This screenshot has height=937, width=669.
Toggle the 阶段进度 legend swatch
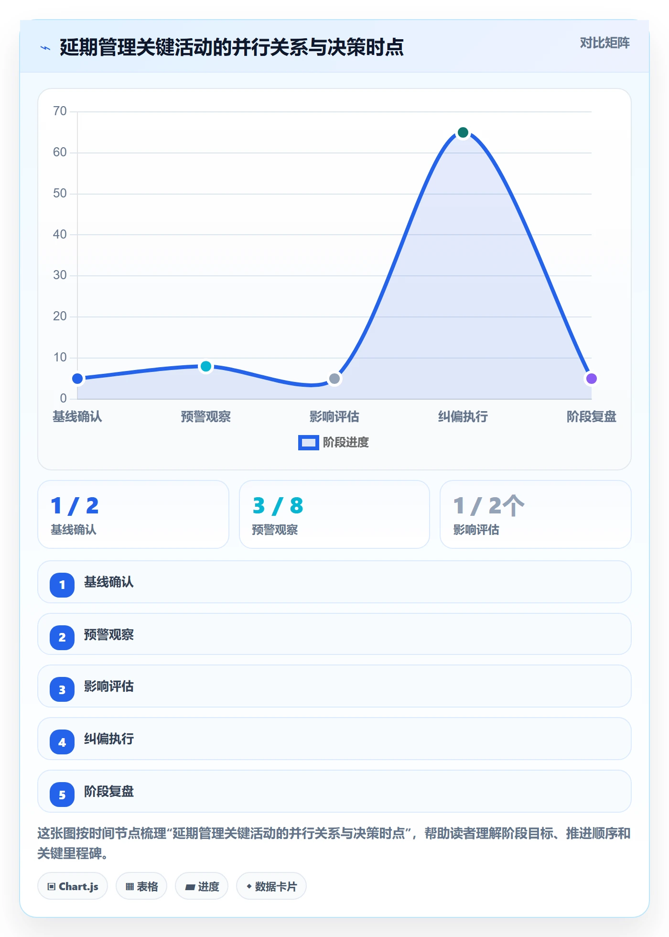[x=308, y=443]
